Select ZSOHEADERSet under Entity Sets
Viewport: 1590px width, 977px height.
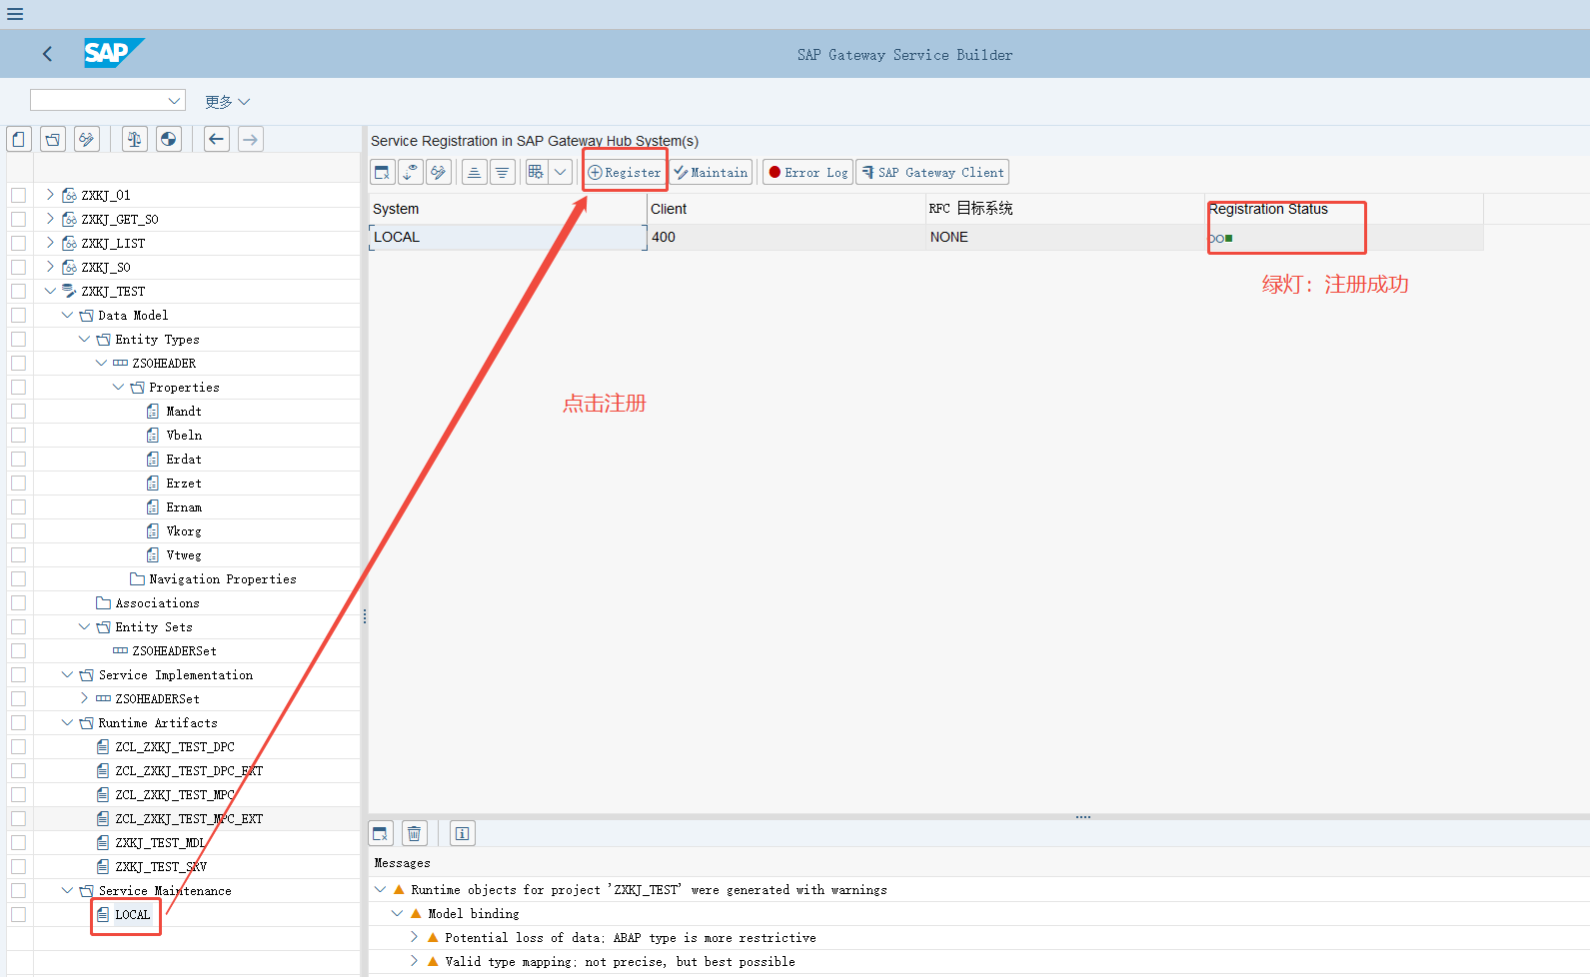[x=174, y=650]
